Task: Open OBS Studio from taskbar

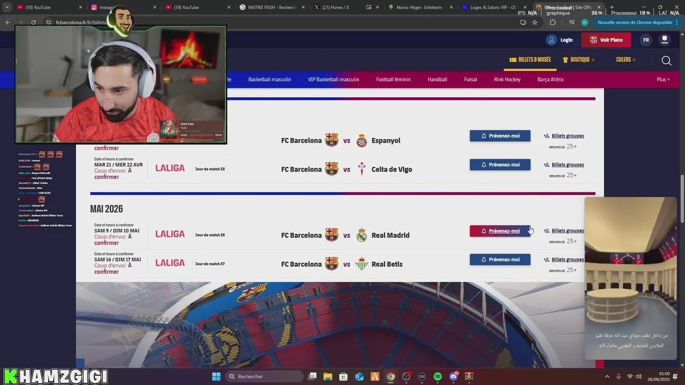Action: (x=406, y=376)
